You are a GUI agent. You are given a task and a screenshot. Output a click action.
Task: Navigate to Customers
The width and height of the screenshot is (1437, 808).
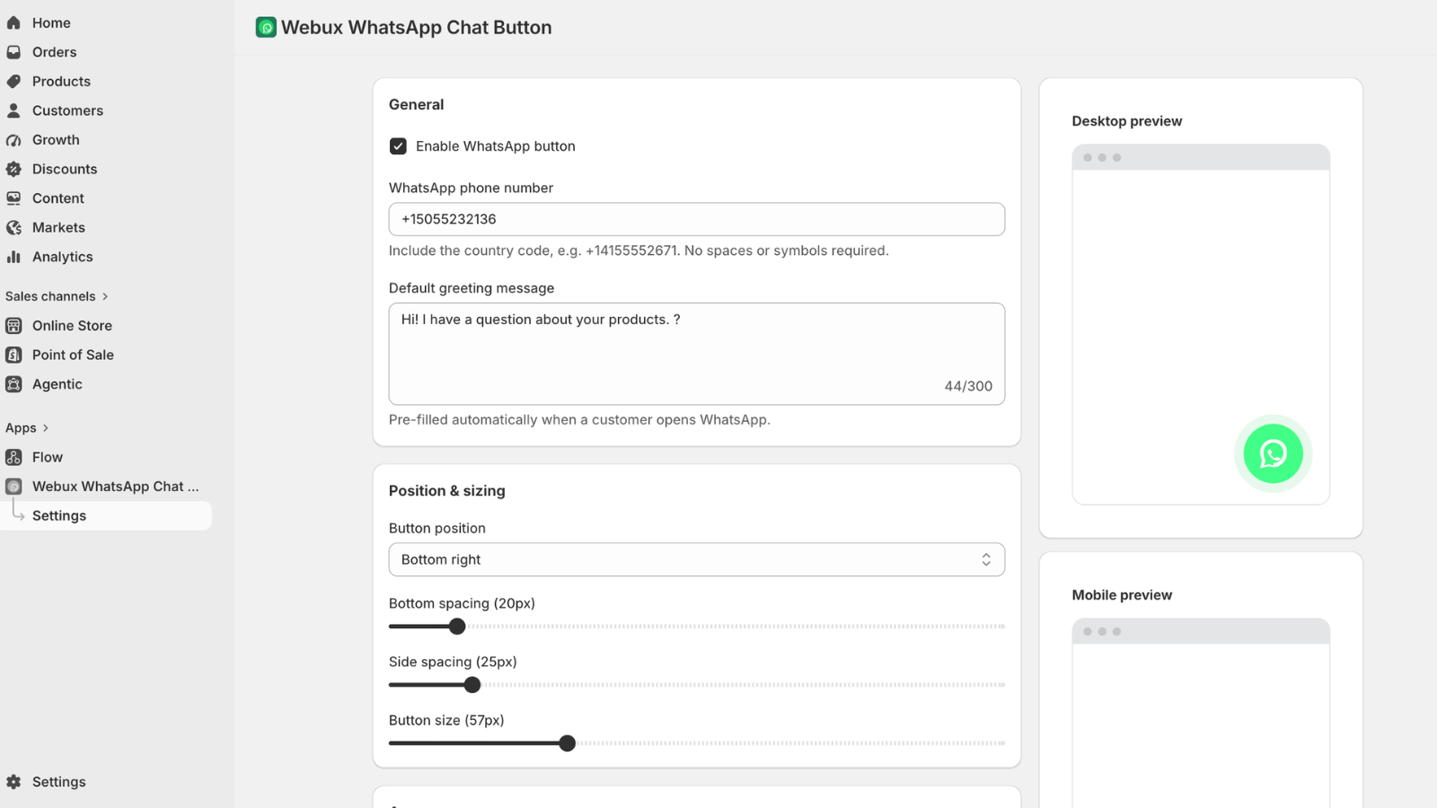(67, 110)
